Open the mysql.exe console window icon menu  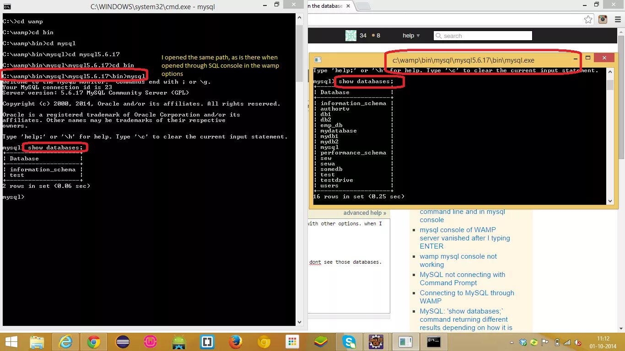coord(318,60)
